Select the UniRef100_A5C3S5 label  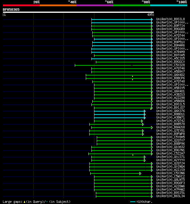(x=170, y=59)
